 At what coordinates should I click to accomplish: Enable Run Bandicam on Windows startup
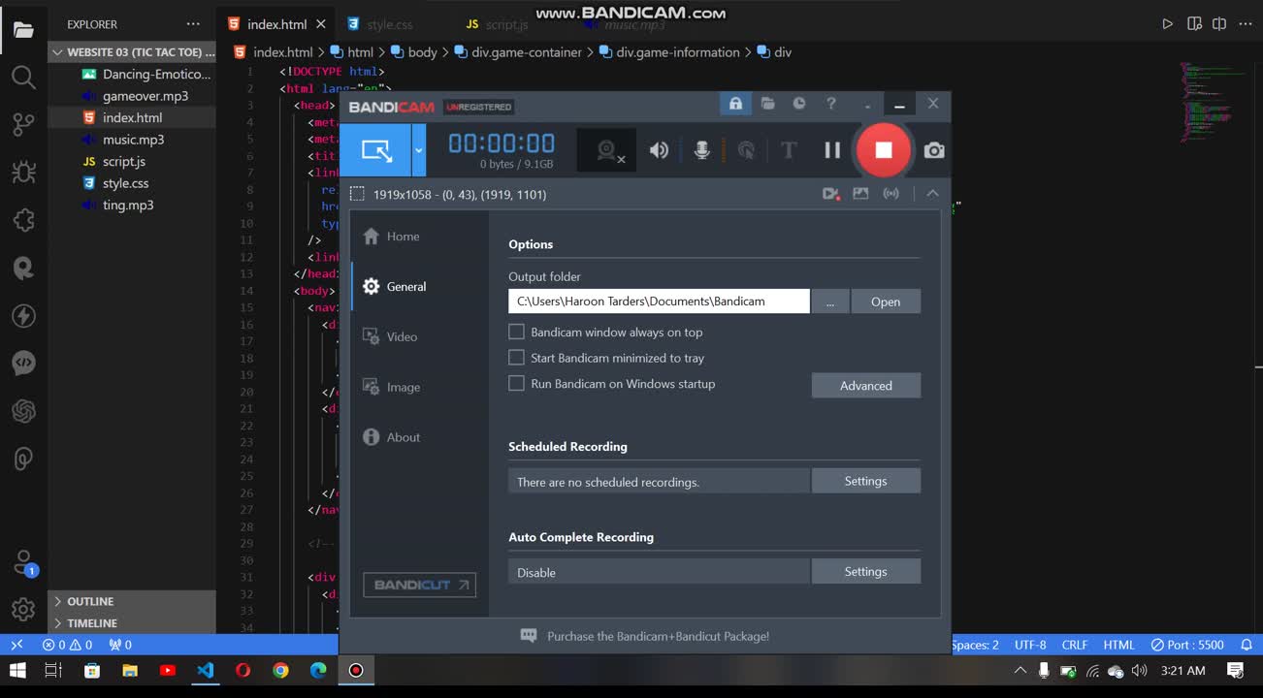[517, 384]
